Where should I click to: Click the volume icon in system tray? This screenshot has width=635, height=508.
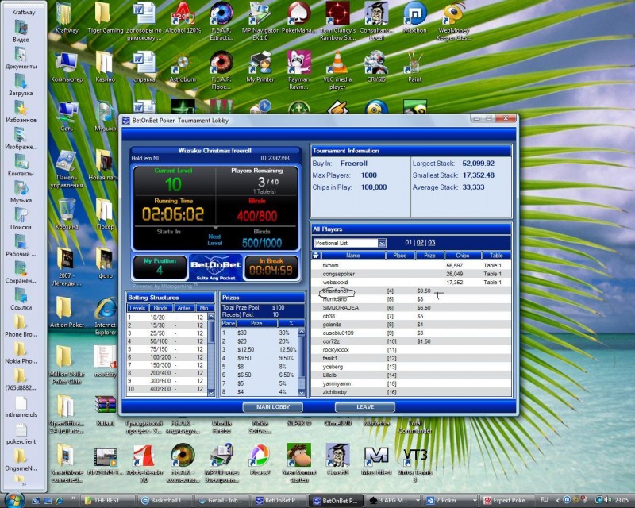pos(608,500)
